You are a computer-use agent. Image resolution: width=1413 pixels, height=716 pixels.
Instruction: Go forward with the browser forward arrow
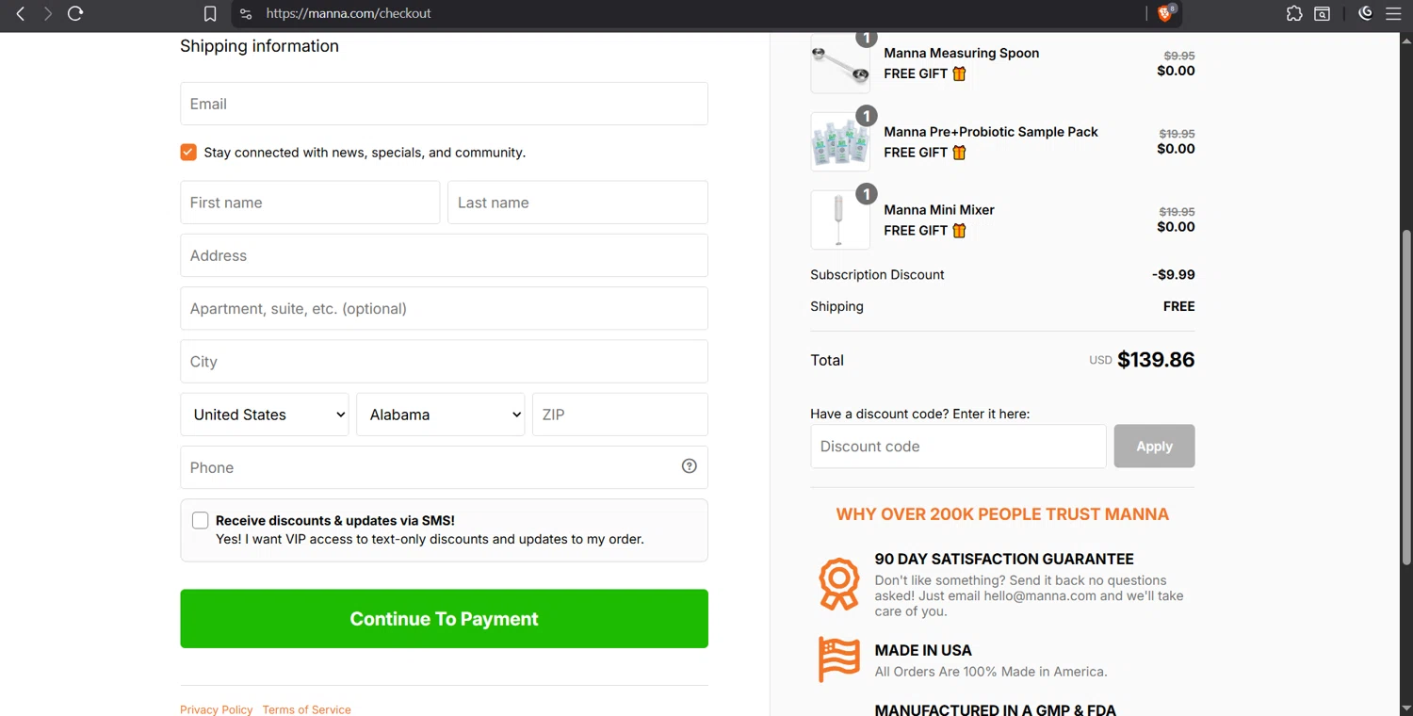[47, 13]
